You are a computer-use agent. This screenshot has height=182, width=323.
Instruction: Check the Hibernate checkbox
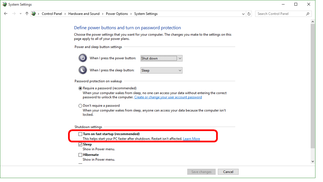tap(80, 155)
